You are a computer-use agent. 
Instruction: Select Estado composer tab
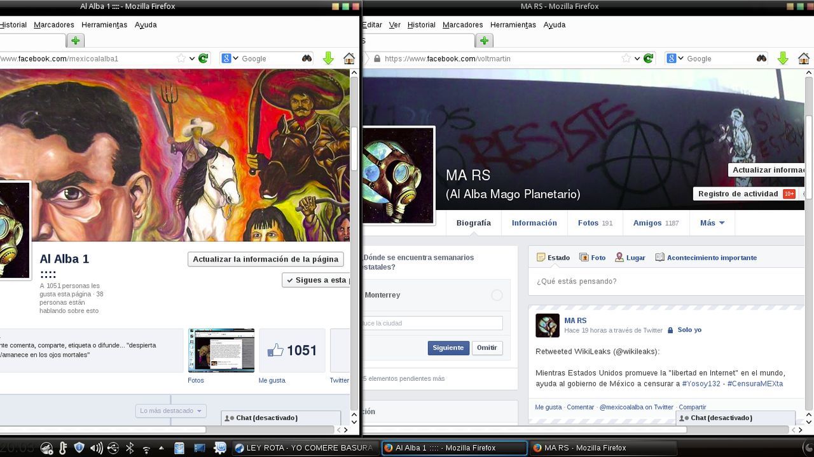coord(553,258)
